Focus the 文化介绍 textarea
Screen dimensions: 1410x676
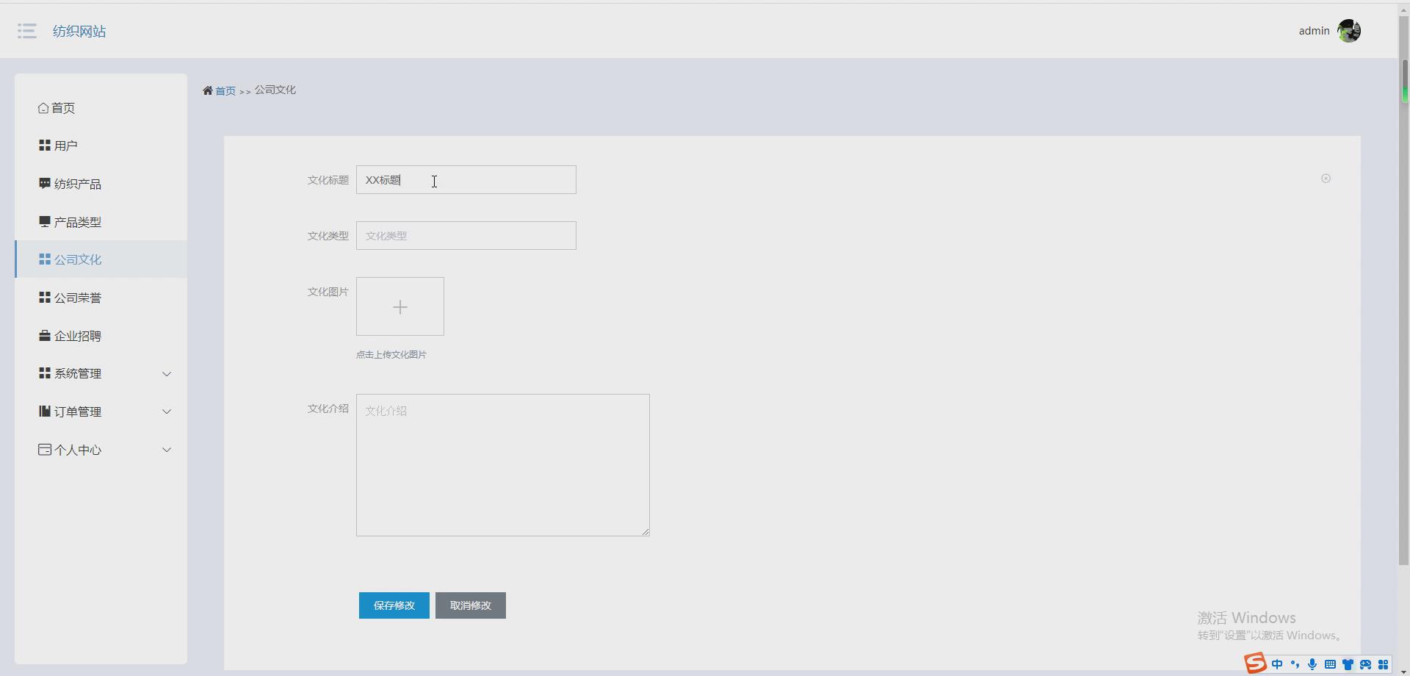click(x=503, y=465)
